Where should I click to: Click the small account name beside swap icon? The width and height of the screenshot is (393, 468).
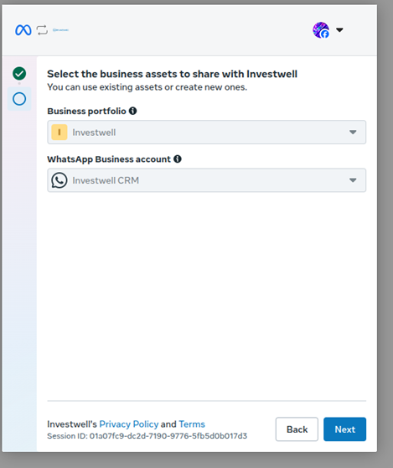click(60, 30)
